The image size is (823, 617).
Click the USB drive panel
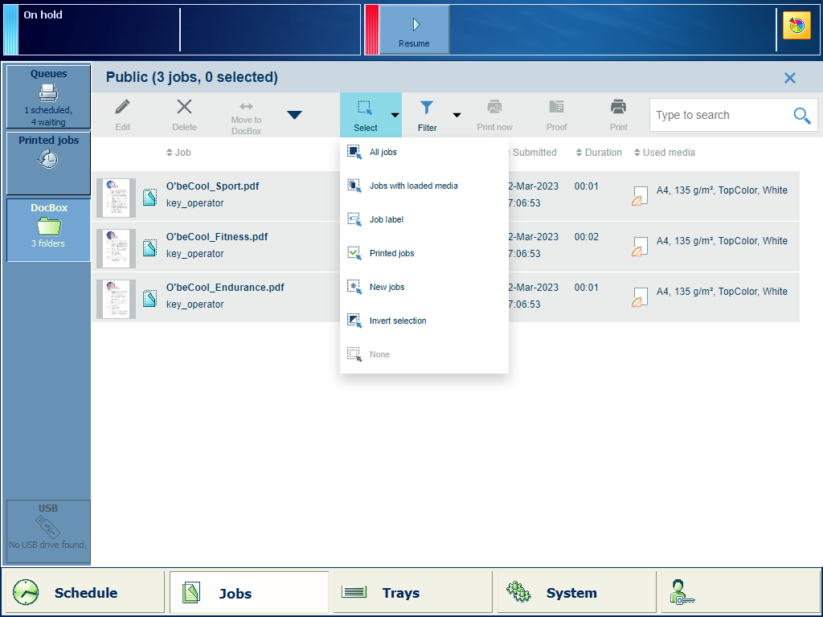pos(48,532)
